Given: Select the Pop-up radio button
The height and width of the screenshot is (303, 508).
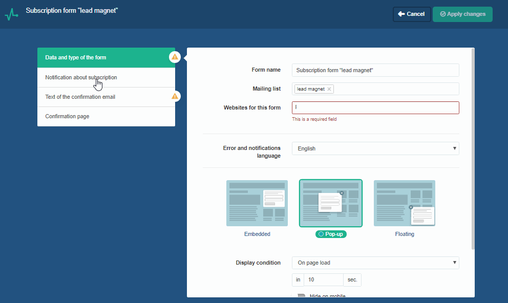Looking at the screenshot, I should pos(321,234).
